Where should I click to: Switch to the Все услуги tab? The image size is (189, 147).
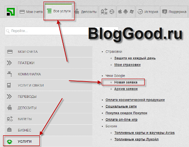[59, 11]
